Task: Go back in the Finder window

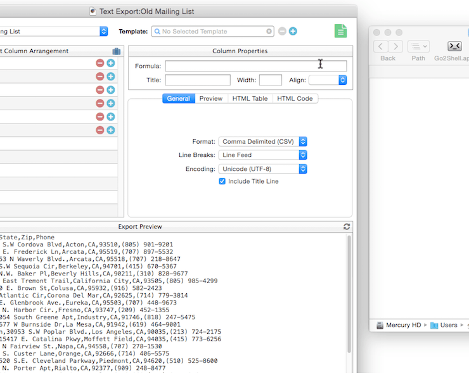Action: tap(380, 46)
